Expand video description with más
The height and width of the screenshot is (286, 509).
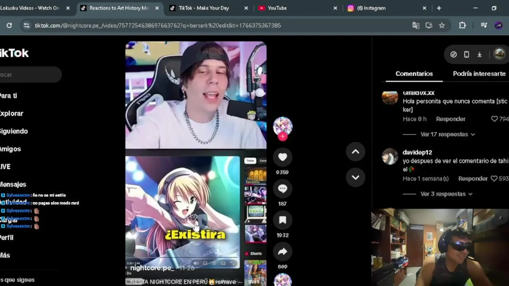point(254,281)
